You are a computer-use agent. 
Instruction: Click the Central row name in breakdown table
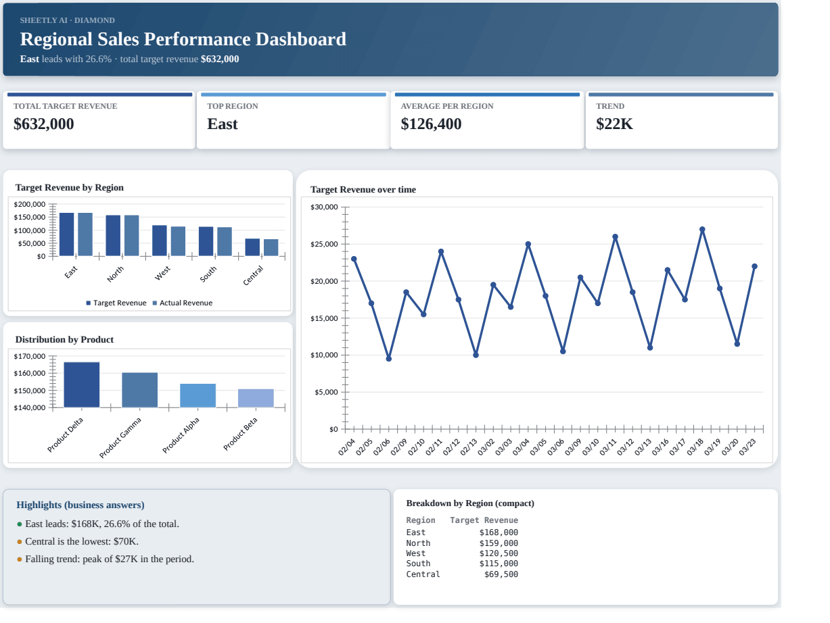423,574
